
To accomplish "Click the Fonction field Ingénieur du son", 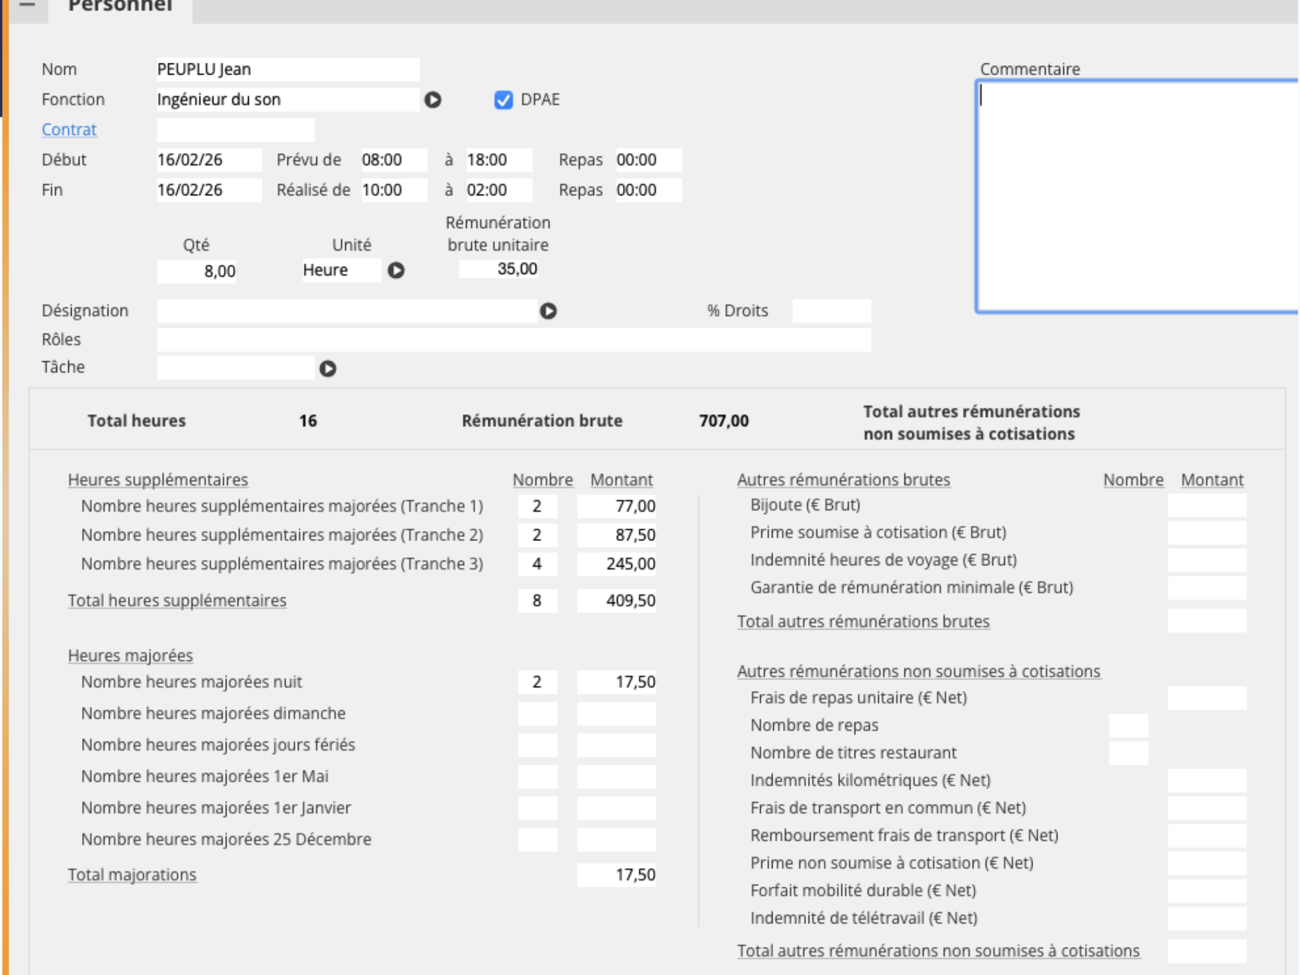I will [x=287, y=99].
